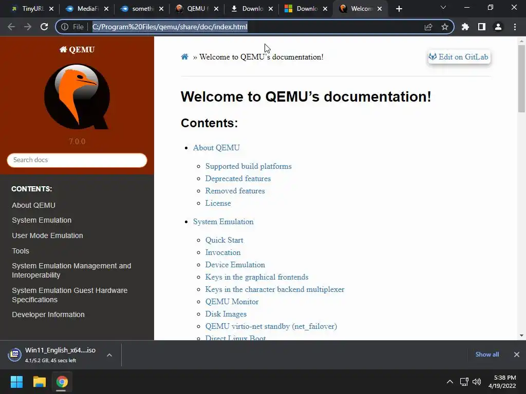This screenshot has width=526, height=394.
Task: Open System Emulation in sidebar
Action: click(42, 220)
